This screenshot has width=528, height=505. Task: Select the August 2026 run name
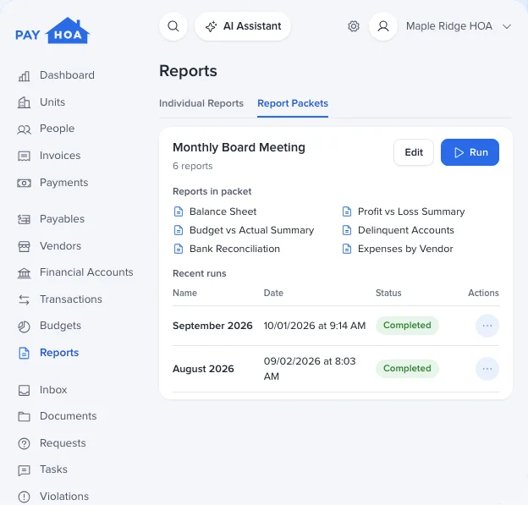click(203, 369)
